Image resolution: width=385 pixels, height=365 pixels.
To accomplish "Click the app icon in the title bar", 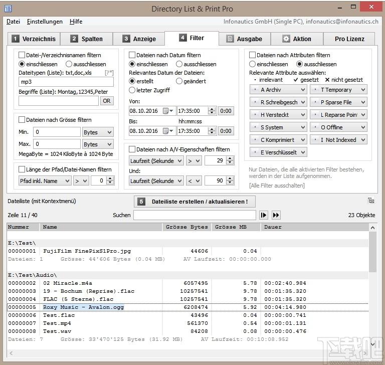I will tap(8, 9).
